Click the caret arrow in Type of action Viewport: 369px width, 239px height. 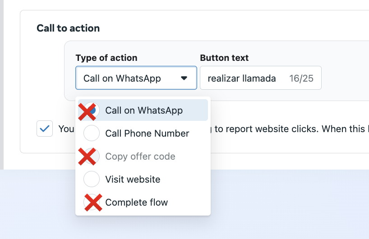(184, 78)
